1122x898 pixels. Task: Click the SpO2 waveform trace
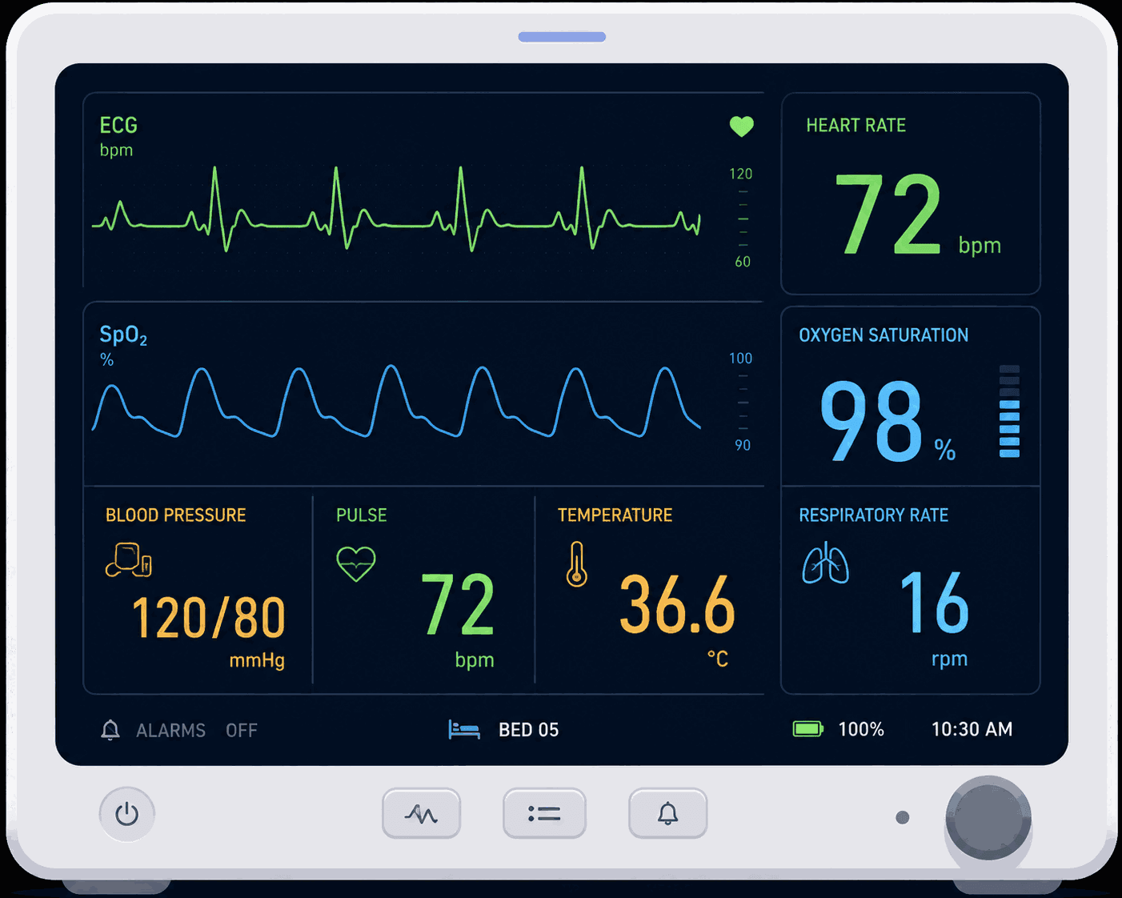click(x=396, y=401)
